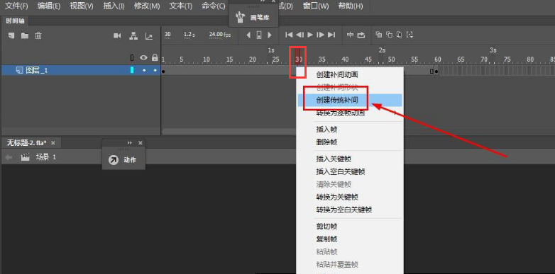Open layer depth graph icon

click(x=149, y=36)
